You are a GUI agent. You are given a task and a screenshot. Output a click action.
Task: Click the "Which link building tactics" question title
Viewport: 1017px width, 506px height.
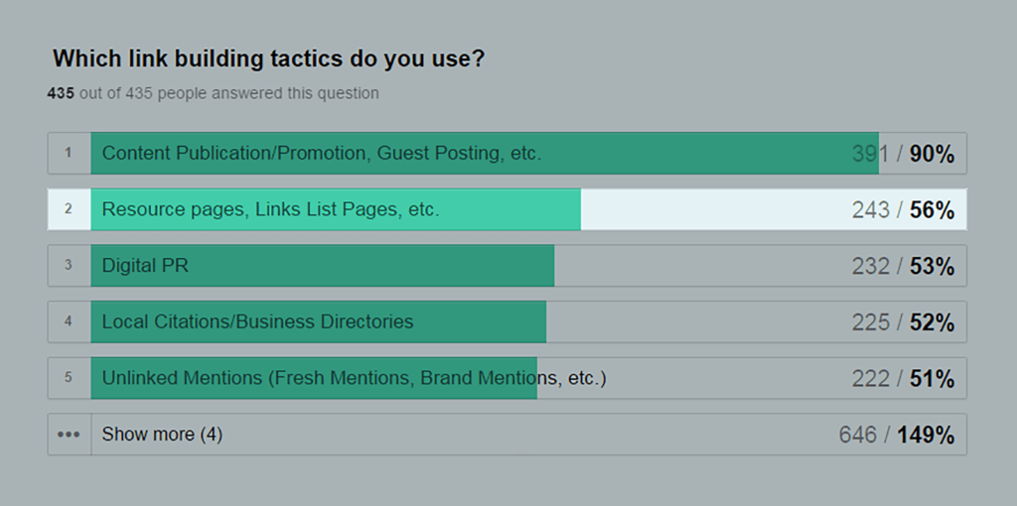pos(268,59)
